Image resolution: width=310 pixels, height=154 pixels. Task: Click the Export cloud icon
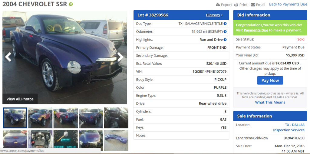tap(218, 5)
